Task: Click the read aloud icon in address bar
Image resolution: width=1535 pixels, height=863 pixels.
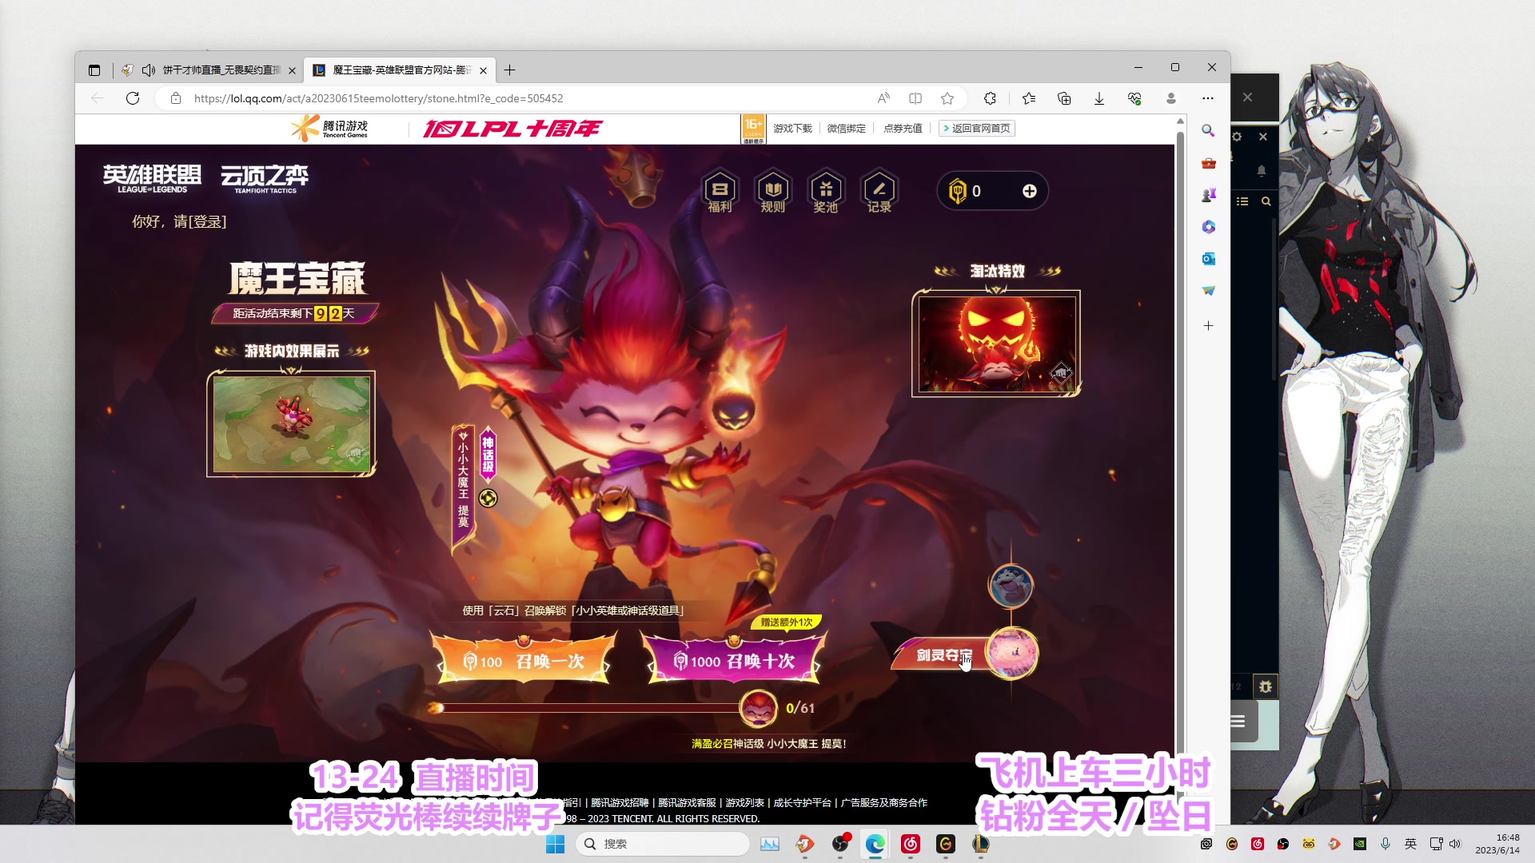Action: [883, 98]
